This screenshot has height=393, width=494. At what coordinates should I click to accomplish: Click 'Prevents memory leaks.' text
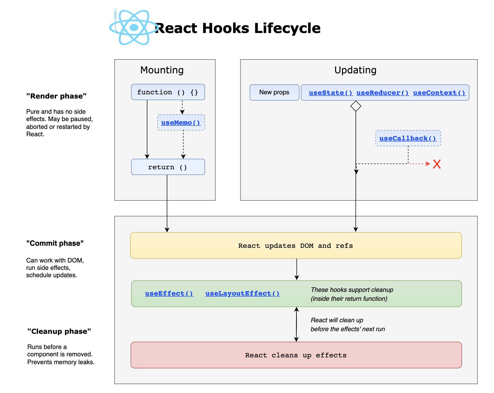click(61, 362)
